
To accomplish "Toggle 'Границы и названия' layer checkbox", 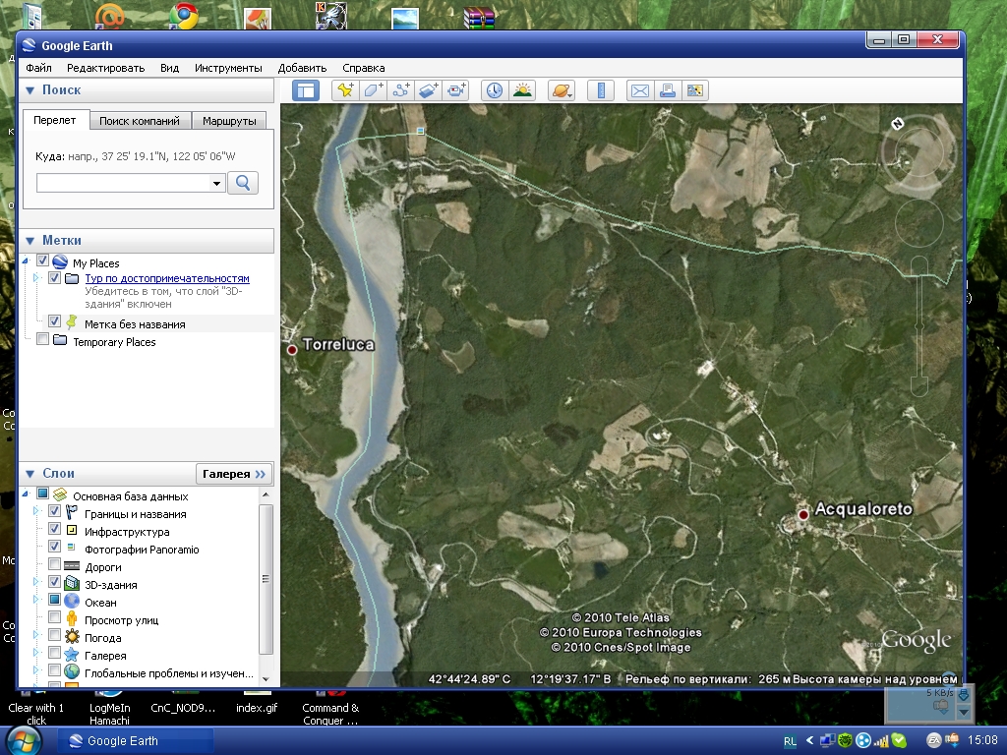I will (55, 511).
